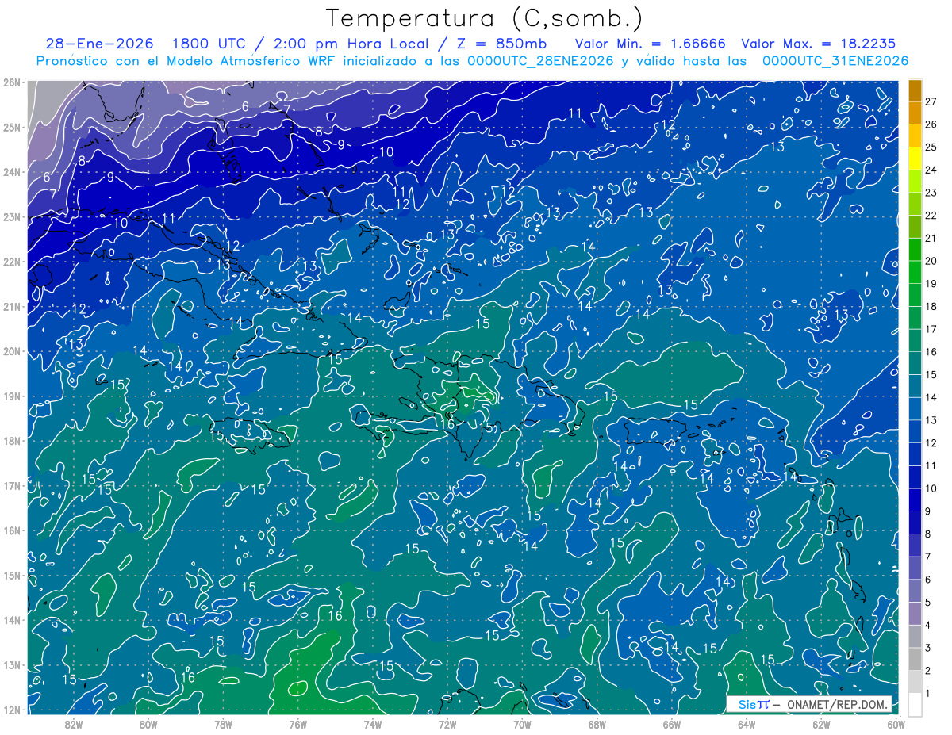952x735 pixels.
Task: Click value '18' on the color scale
Action: tap(931, 306)
